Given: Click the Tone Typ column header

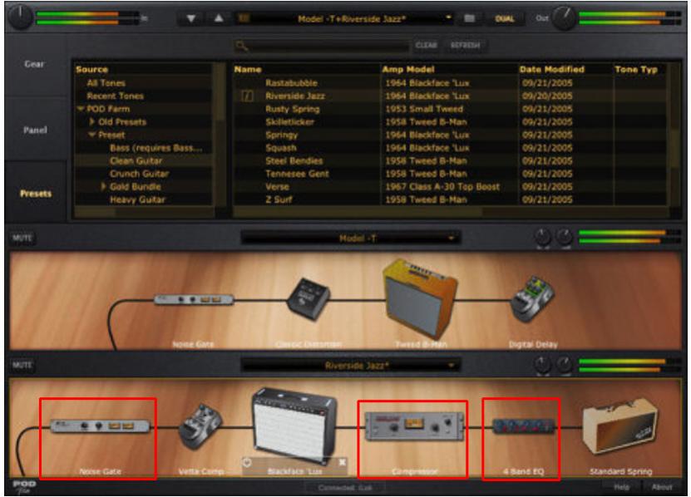Looking at the screenshot, I should 636,69.
